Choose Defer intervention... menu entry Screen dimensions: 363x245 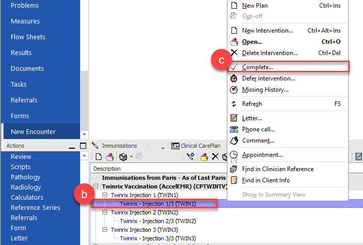point(288,78)
